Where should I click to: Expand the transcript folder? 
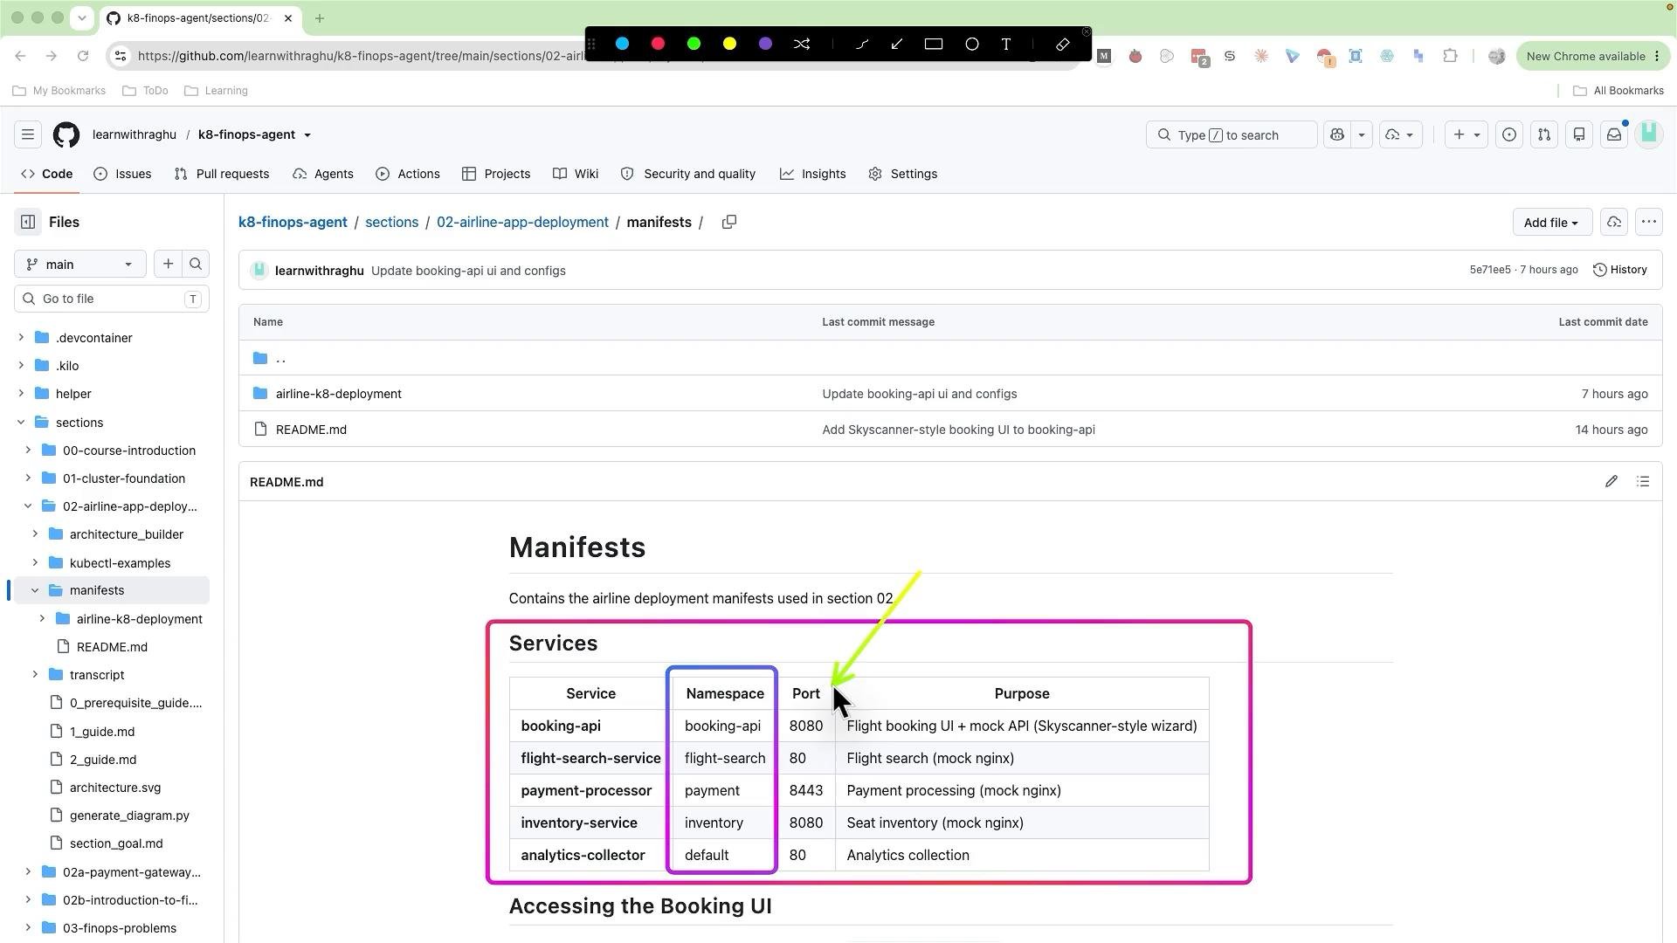(35, 675)
